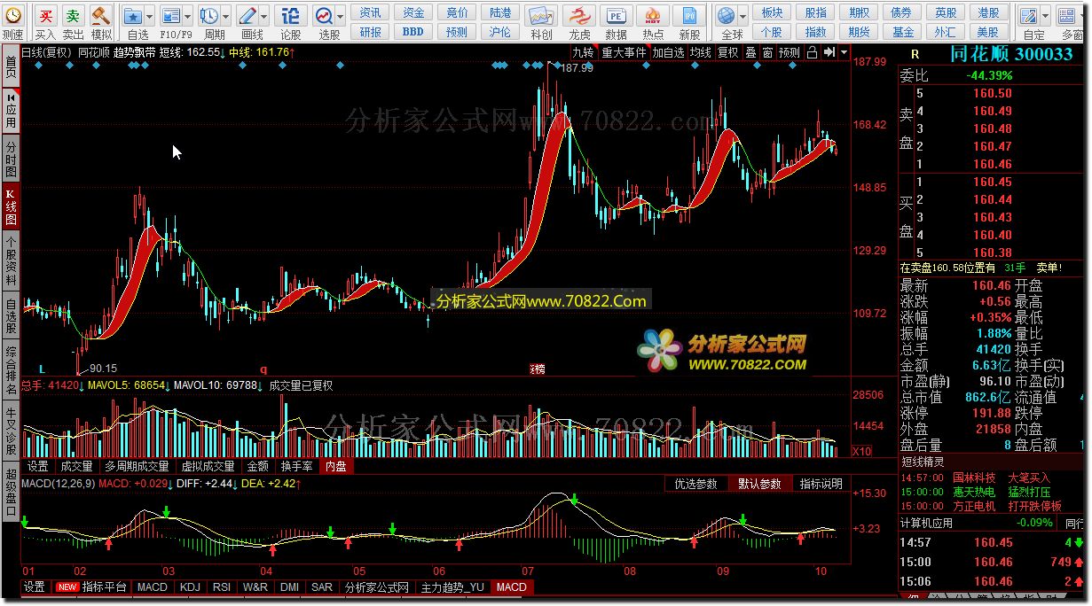Click the X10 volume scale marker
The width and height of the screenshot is (1092, 606).
coord(861,451)
